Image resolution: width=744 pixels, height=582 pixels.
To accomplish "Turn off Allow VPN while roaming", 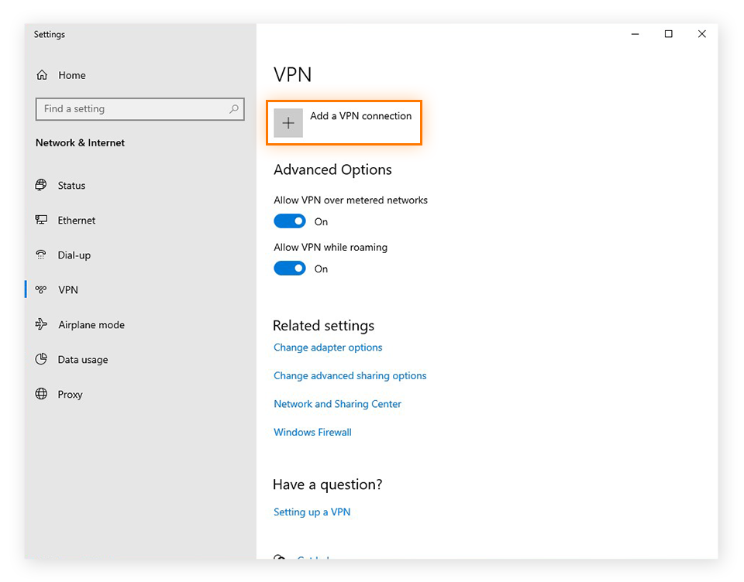I will pos(290,268).
